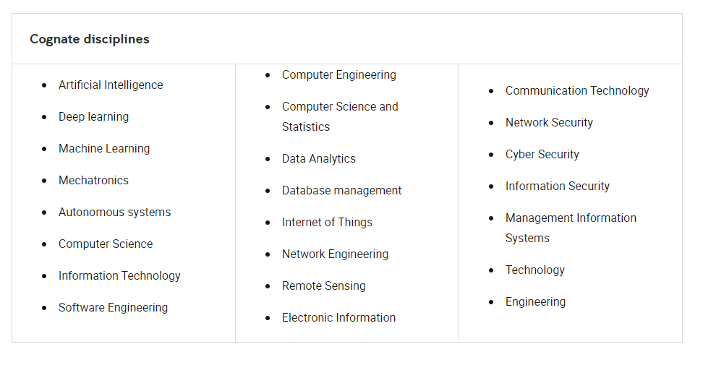Select the Autonomous systems item
Image resolution: width=703 pixels, height=365 pixels.
(x=115, y=212)
